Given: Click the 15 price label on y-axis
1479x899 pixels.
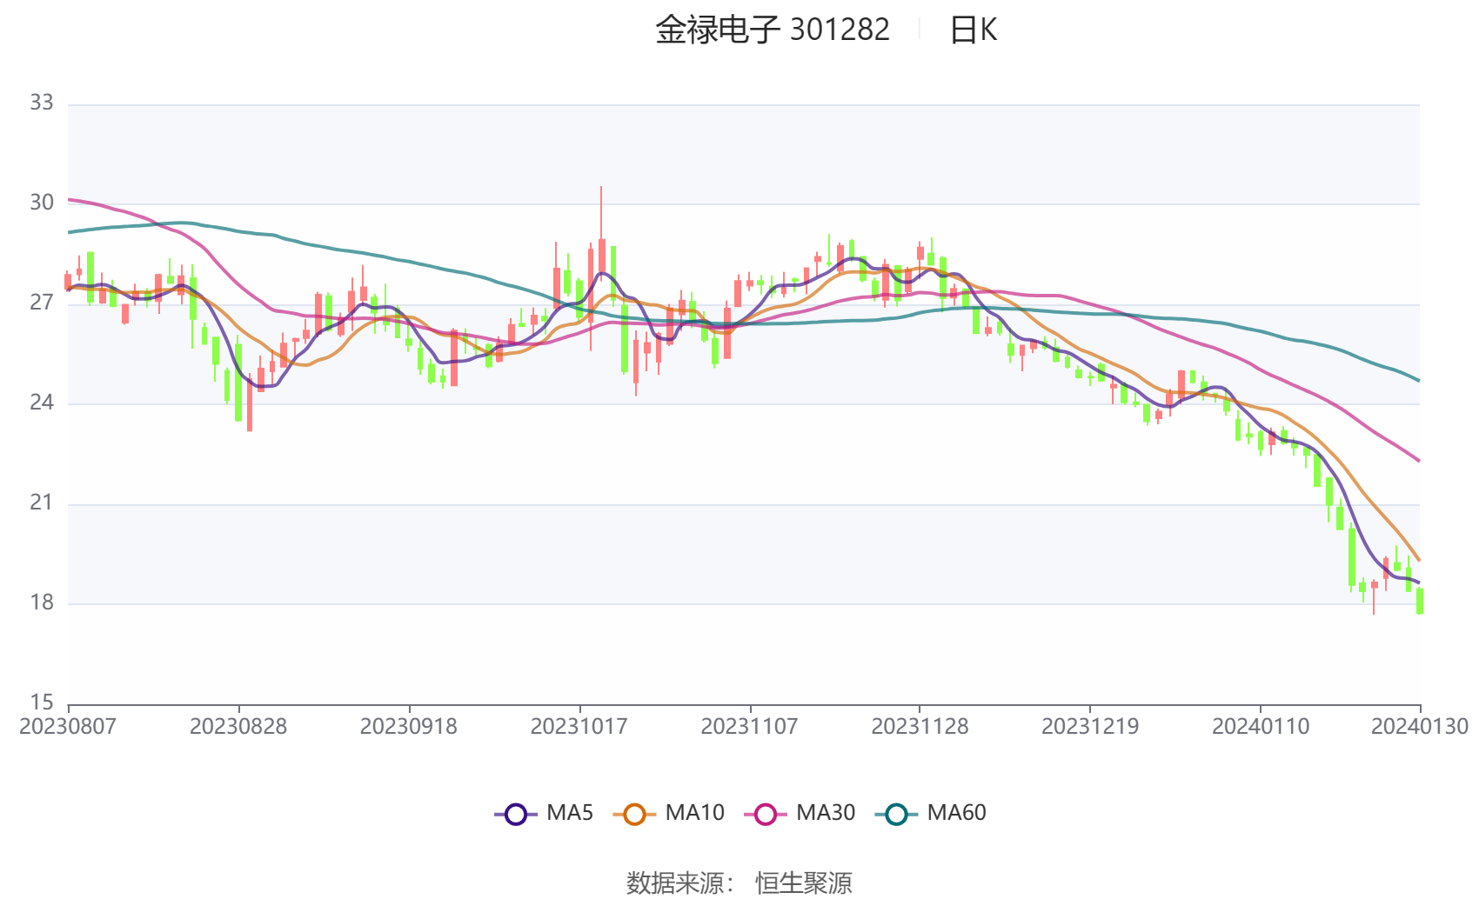Looking at the screenshot, I should [x=42, y=703].
